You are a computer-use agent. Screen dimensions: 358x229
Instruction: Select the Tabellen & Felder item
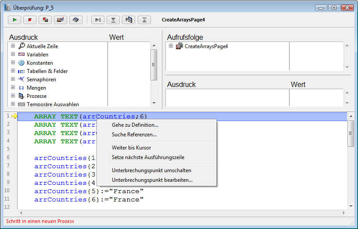coord(47,71)
